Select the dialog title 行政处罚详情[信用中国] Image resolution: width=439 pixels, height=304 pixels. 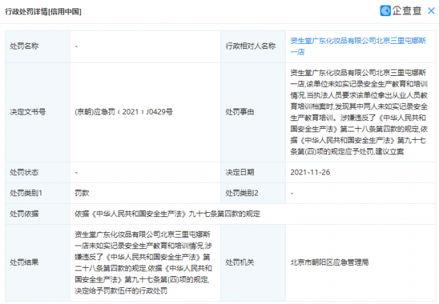[x=43, y=11]
